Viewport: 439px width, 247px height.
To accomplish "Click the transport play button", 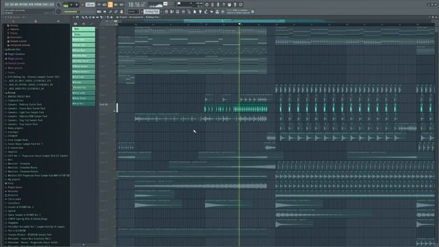I will [x=71, y=5].
